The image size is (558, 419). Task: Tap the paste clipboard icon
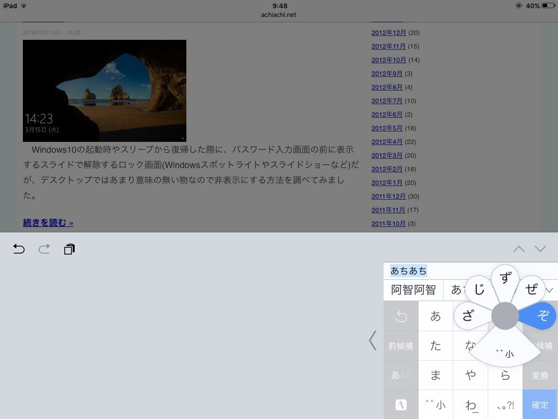point(69,249)
